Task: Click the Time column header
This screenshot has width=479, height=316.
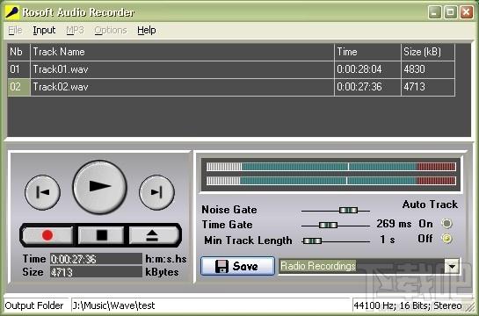Action: [367, 52]
